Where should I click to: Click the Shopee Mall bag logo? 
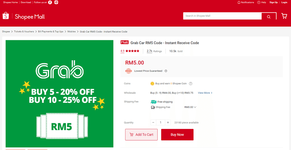point(6,16)
